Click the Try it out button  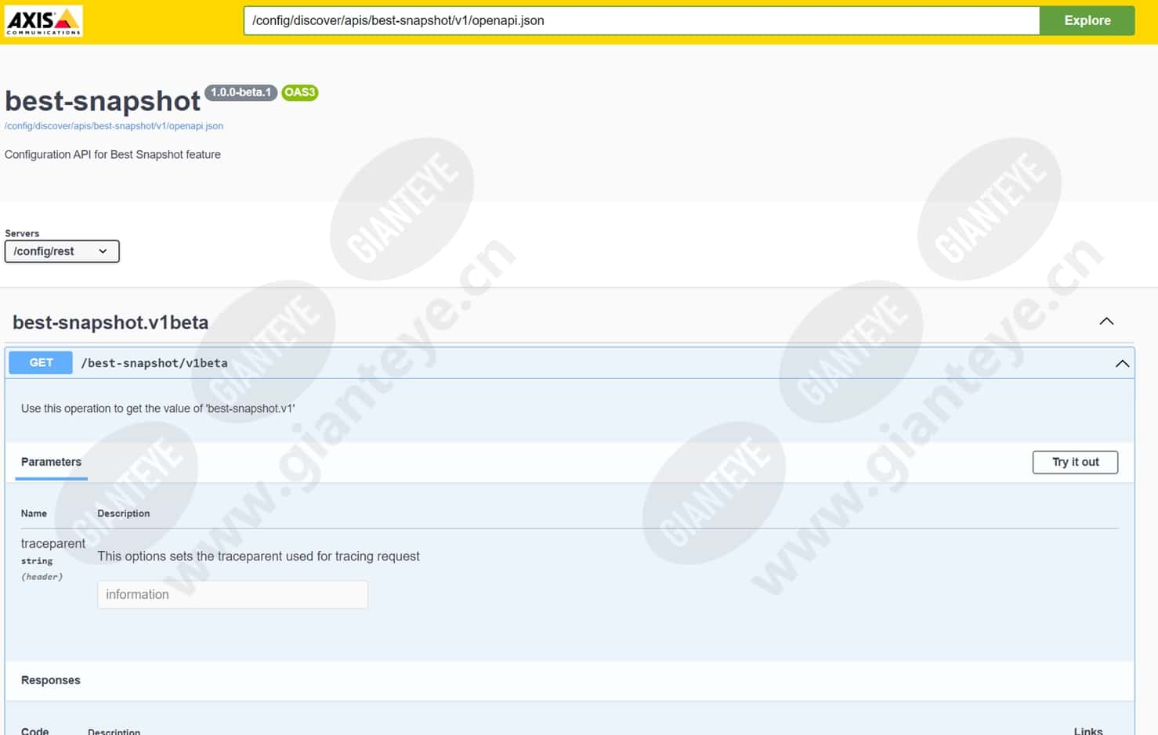click(1075, 462)
